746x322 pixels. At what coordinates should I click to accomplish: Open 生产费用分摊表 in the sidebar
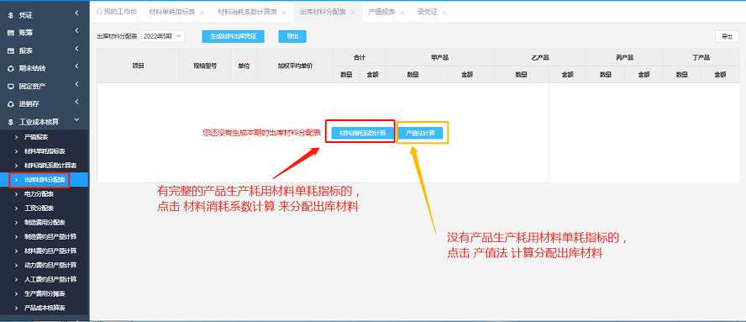(x=45, y=293)
